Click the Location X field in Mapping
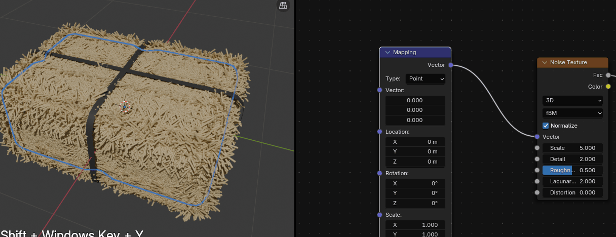The image size is (616, 237). click(x=415, y=142)
